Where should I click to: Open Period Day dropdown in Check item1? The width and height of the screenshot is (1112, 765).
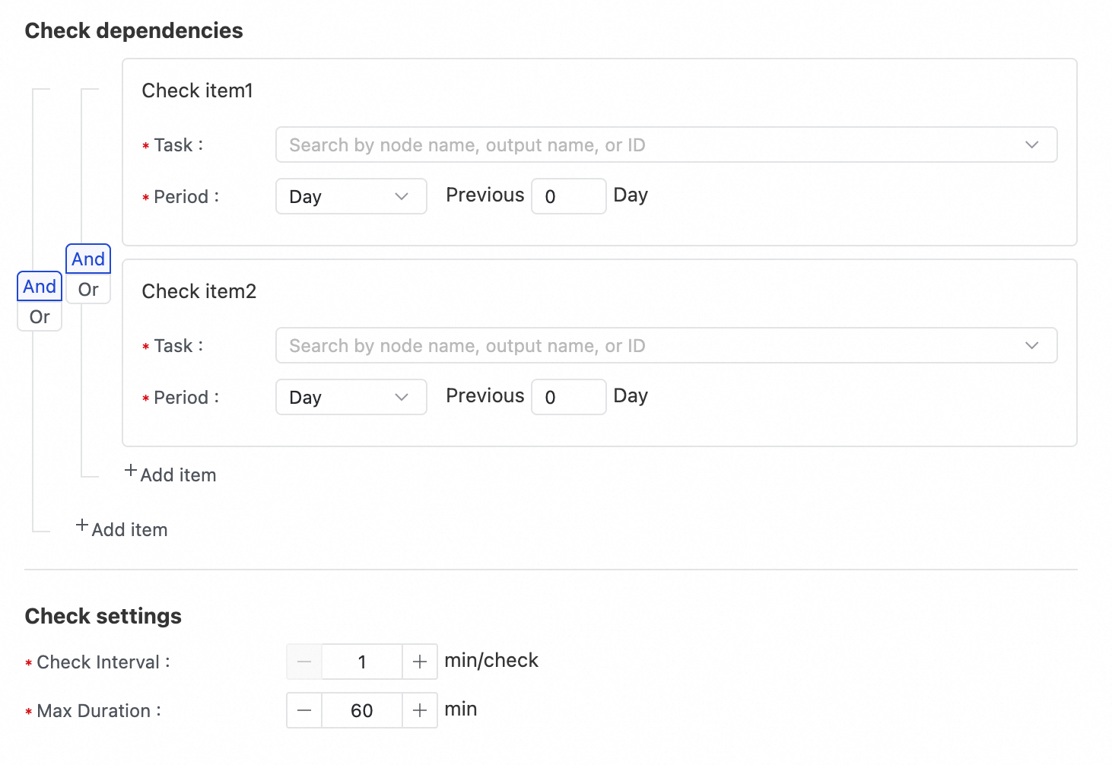tap(351, 197)
